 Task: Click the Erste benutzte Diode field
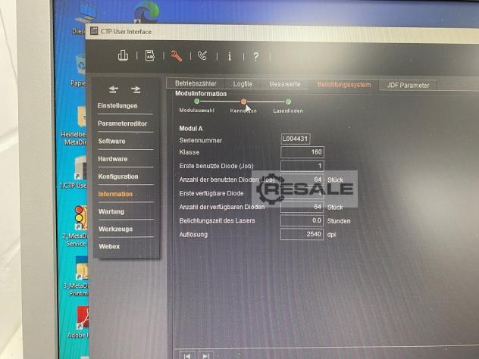click(302, 166)
